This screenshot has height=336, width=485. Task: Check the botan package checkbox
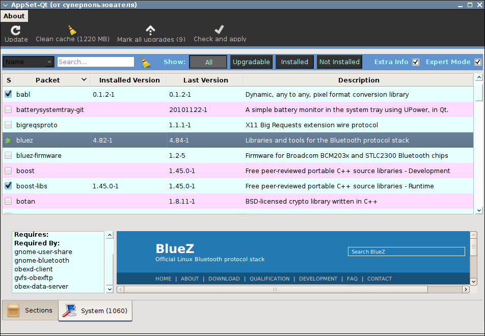click(x=8, y=201)
